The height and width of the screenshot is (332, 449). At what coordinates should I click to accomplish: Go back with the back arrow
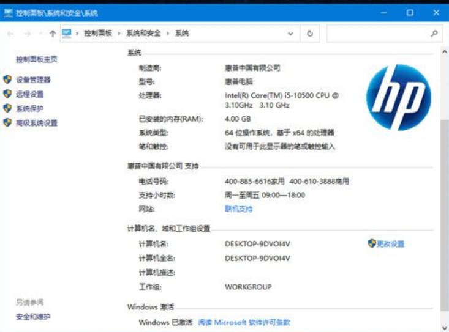(x=10, y=34)
